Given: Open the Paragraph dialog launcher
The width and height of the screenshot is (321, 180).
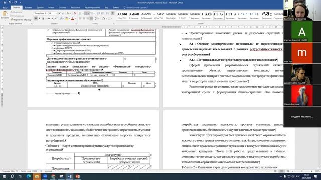Looking at the screenshot, I should (x=114, y=24).
